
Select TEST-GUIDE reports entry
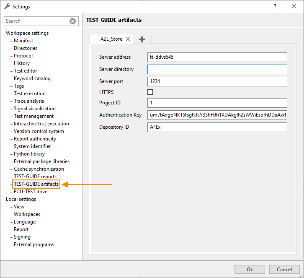tap(35, 177)
